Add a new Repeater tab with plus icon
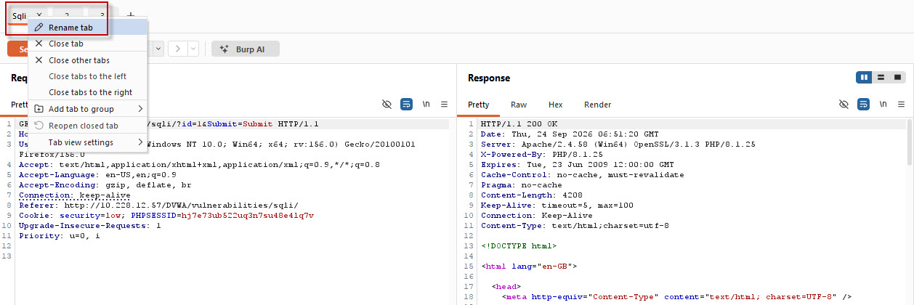Image resolution: width=914 pixels, height=305 pixels. click(131, 15)
